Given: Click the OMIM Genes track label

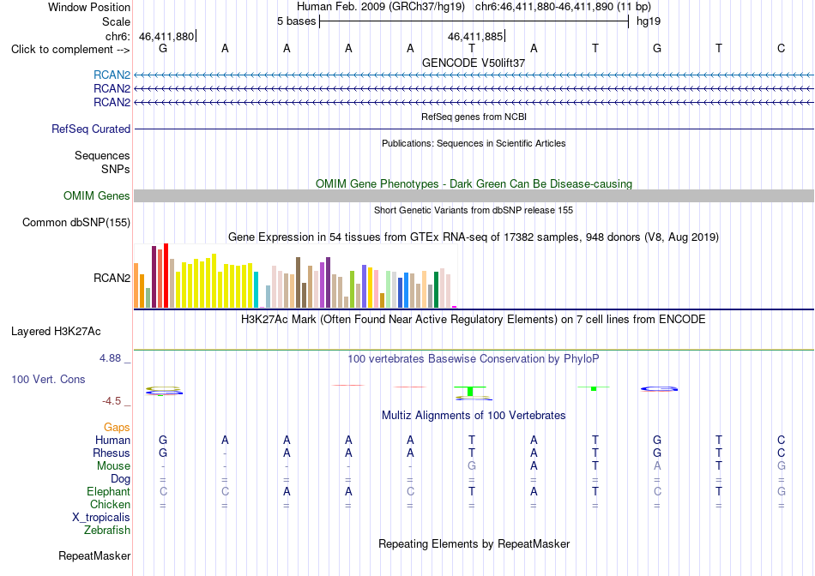Looking at the screenshot, I should (97, 195).
